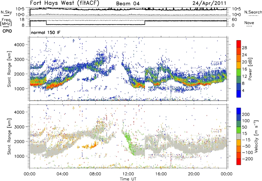Click the "-100" label on Velocity scale
The height and width of the screenshot is (181, 262).
click(x=248, y=153)
